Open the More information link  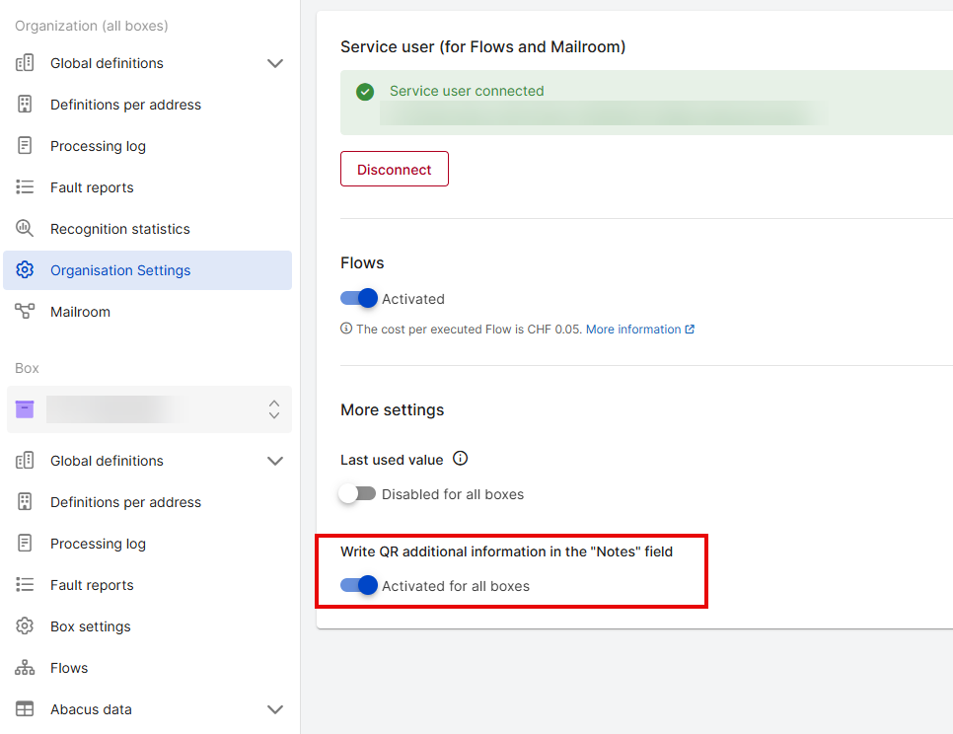coord(640,330)
